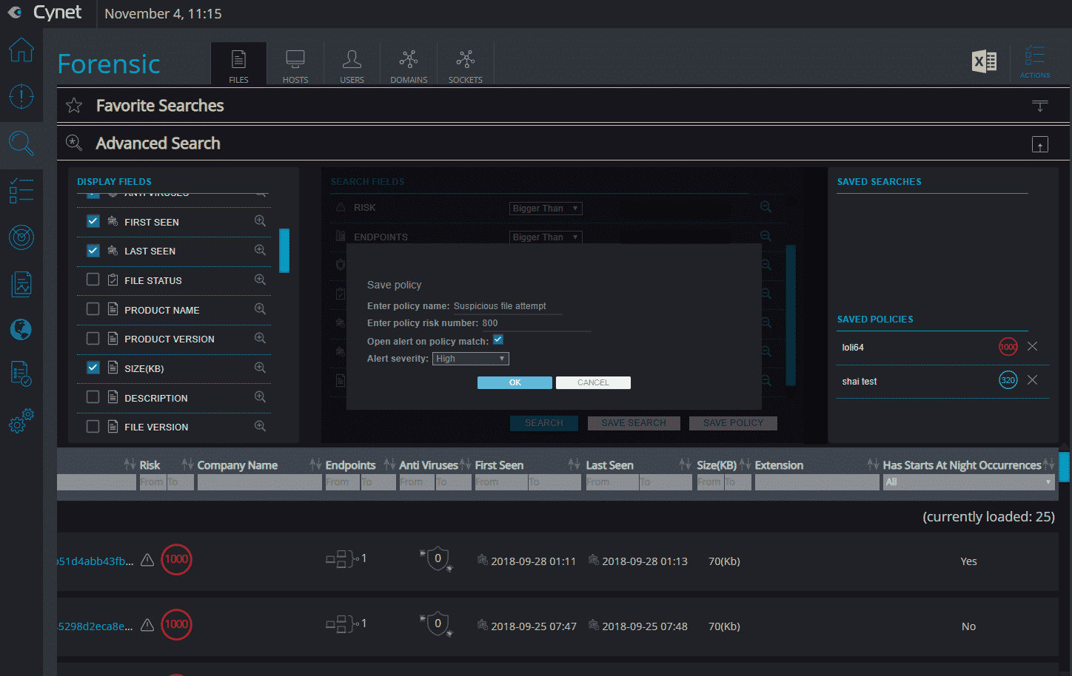This screenshot has height=676, width=1072.
Task: Click the loli64 risk 1000 badge
Action: point(1008,346)
